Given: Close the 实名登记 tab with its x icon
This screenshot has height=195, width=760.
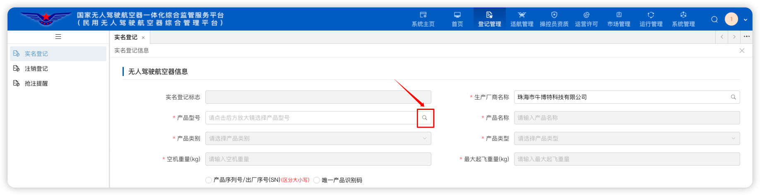Looking at the screenshot, I should [x=143, y=38].
